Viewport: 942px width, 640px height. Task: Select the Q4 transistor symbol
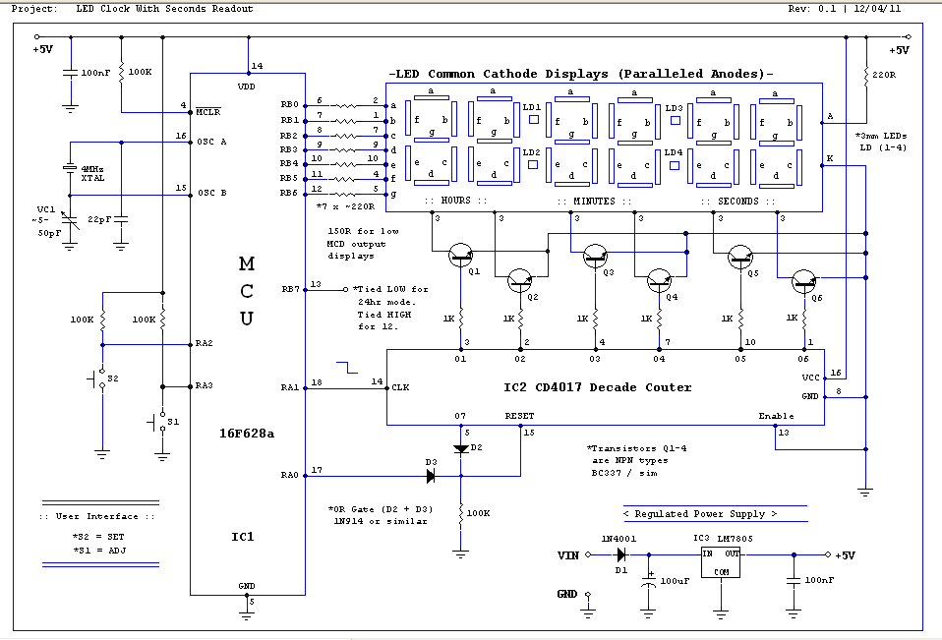pyautogui.click(x=660, y=281)
